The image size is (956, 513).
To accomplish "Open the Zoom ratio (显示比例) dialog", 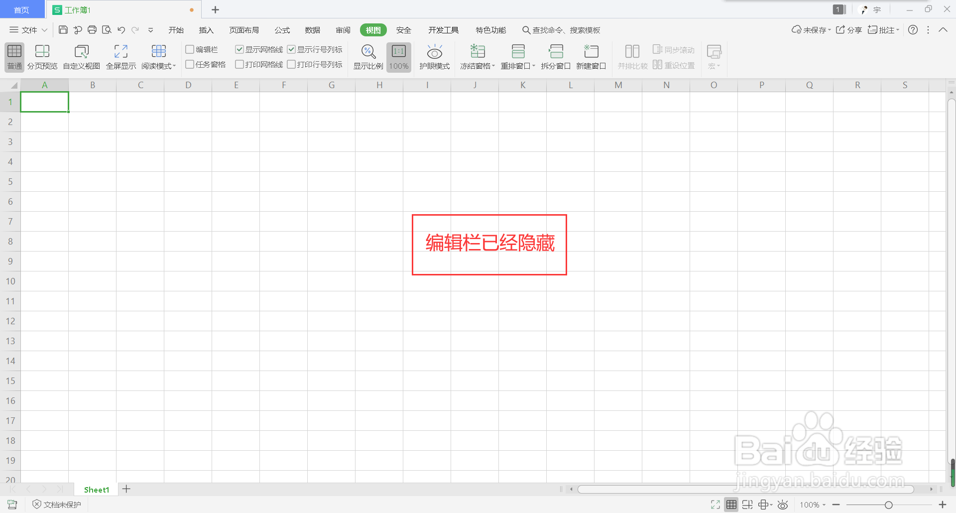I will coord(368,57).
